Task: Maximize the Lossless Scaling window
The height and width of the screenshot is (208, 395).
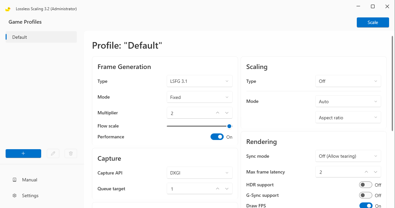Action: tap(373, 7)
